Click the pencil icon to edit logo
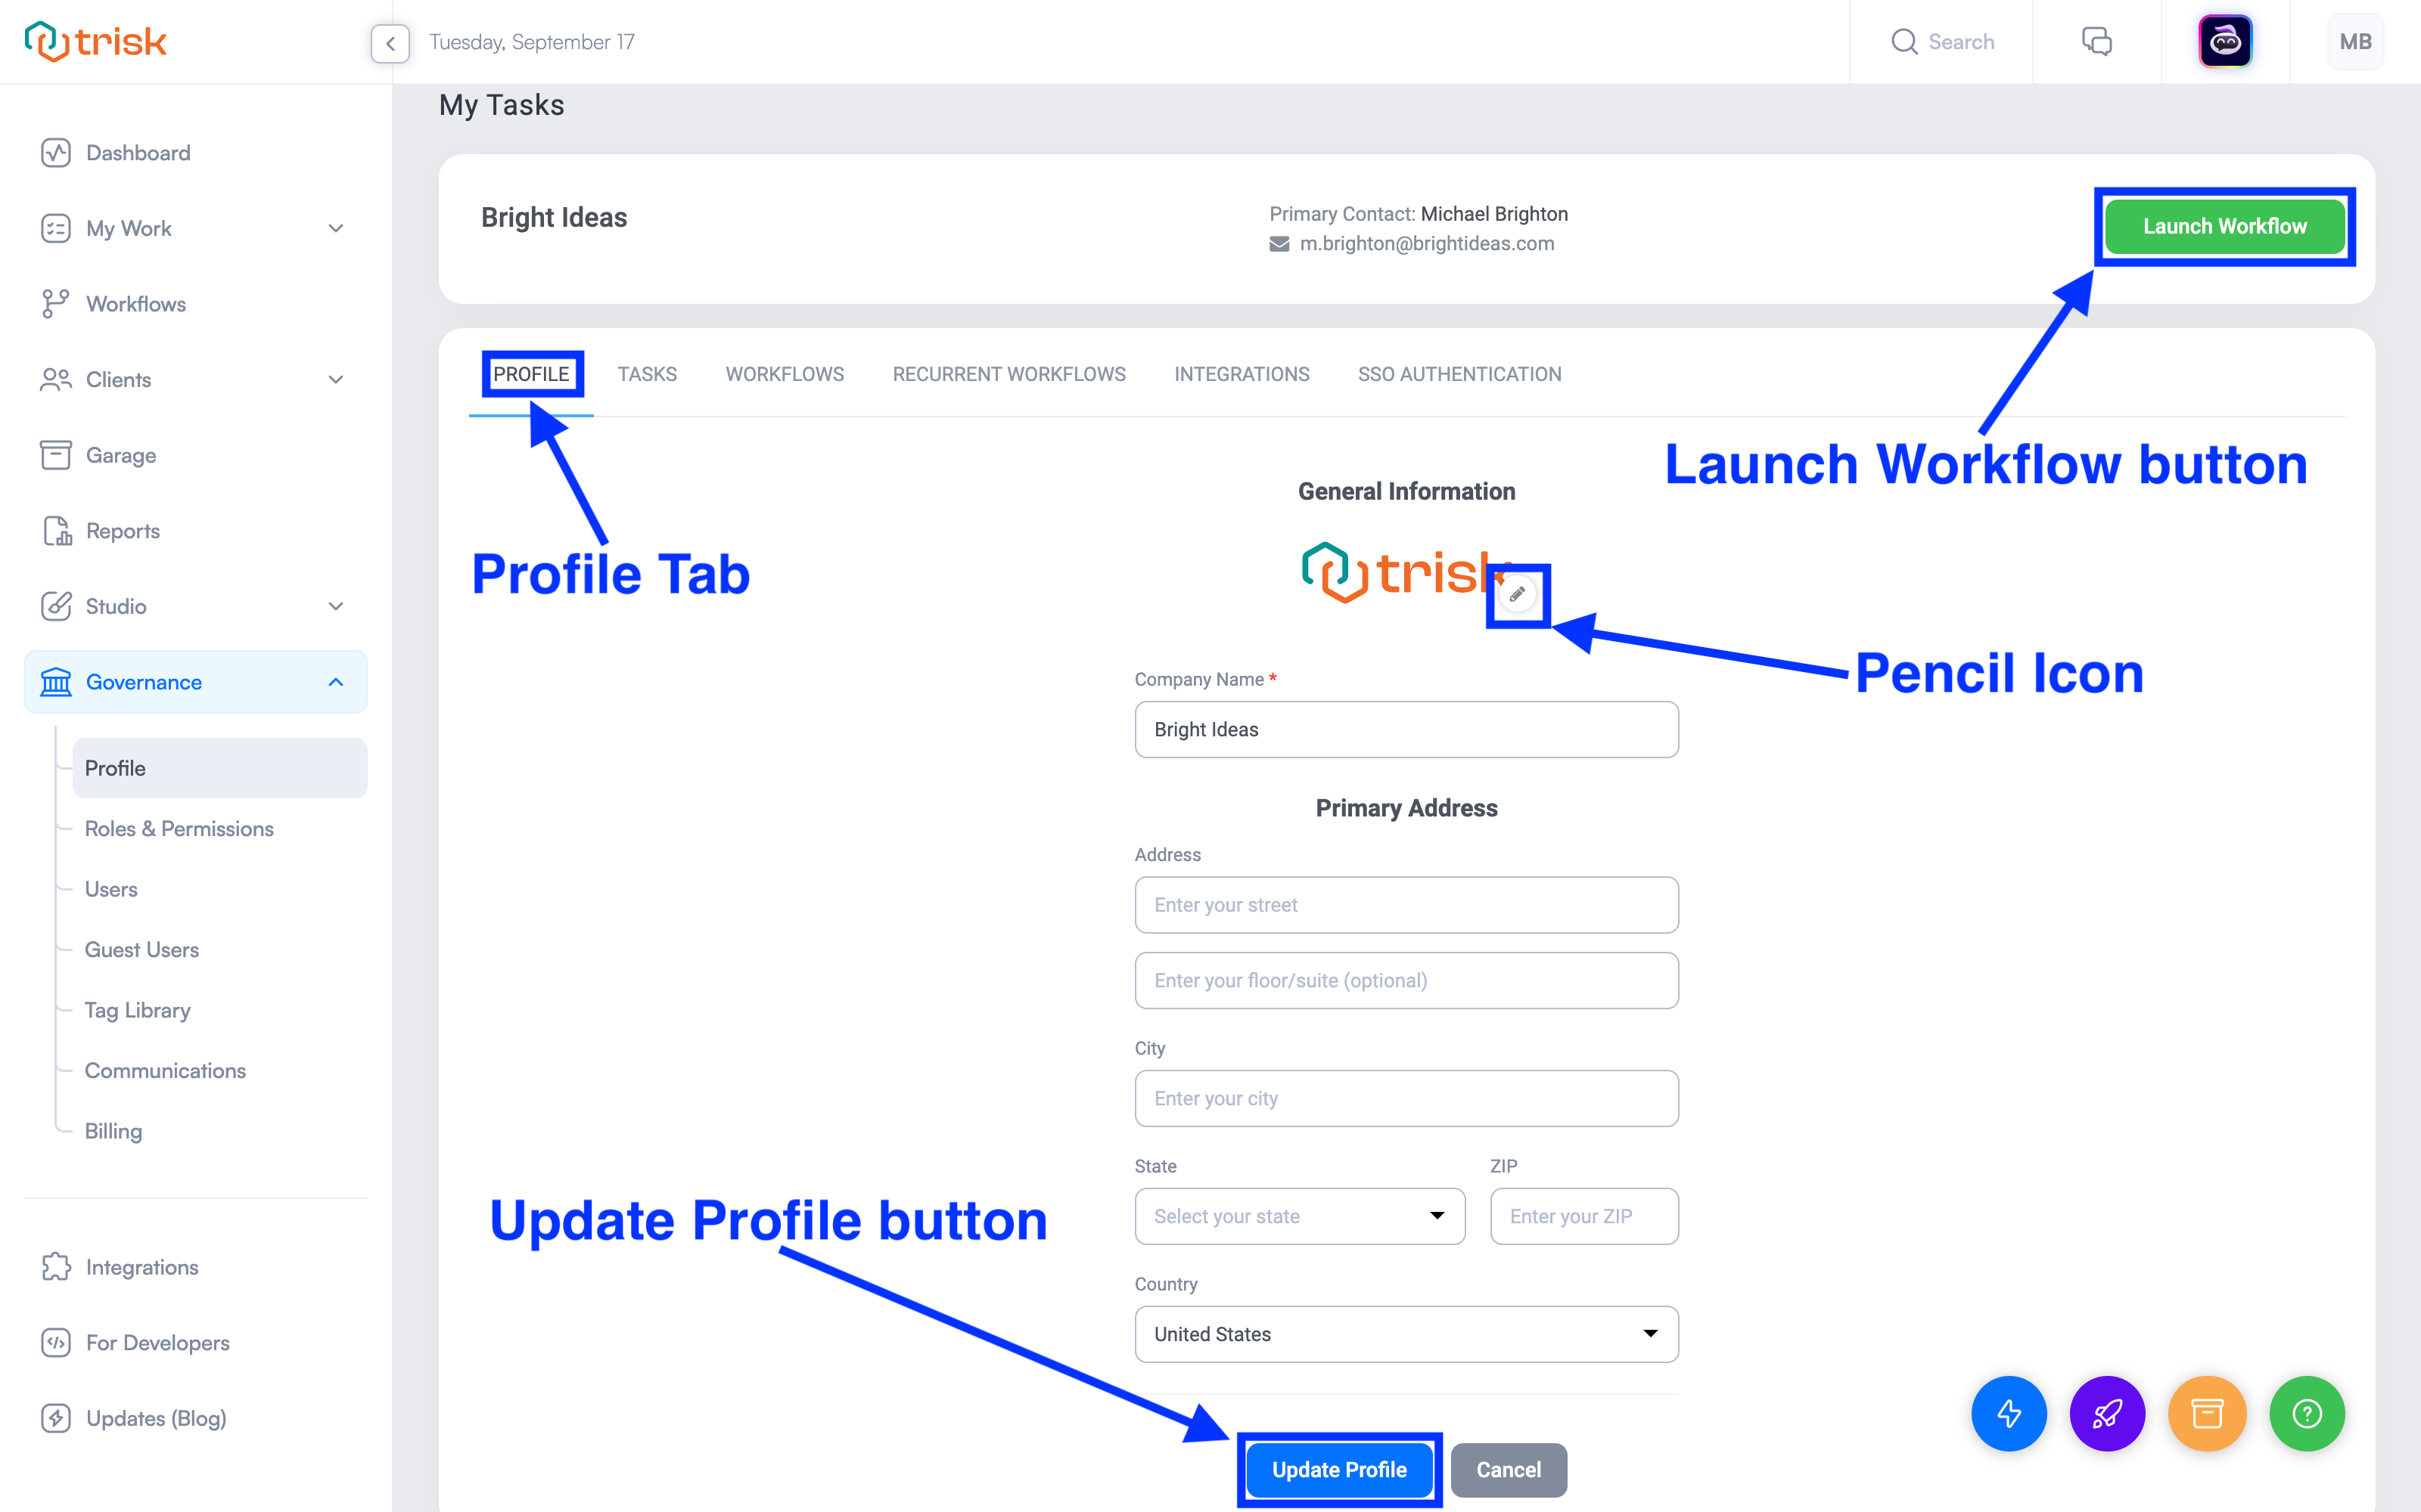This screenshot has height=1512, width=2421. (1516, 594)
